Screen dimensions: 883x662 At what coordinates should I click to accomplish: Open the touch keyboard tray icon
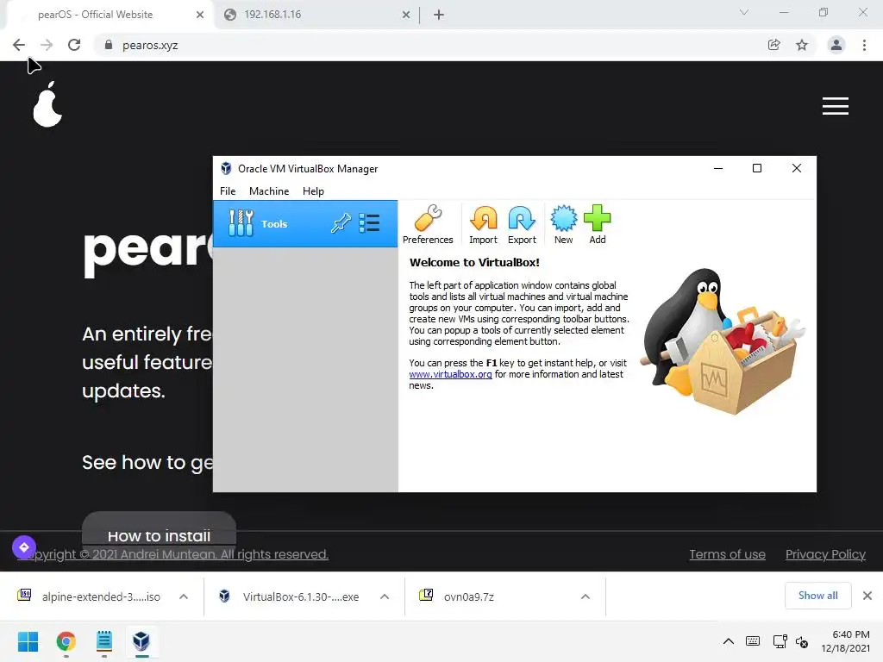tap(752, 641)
